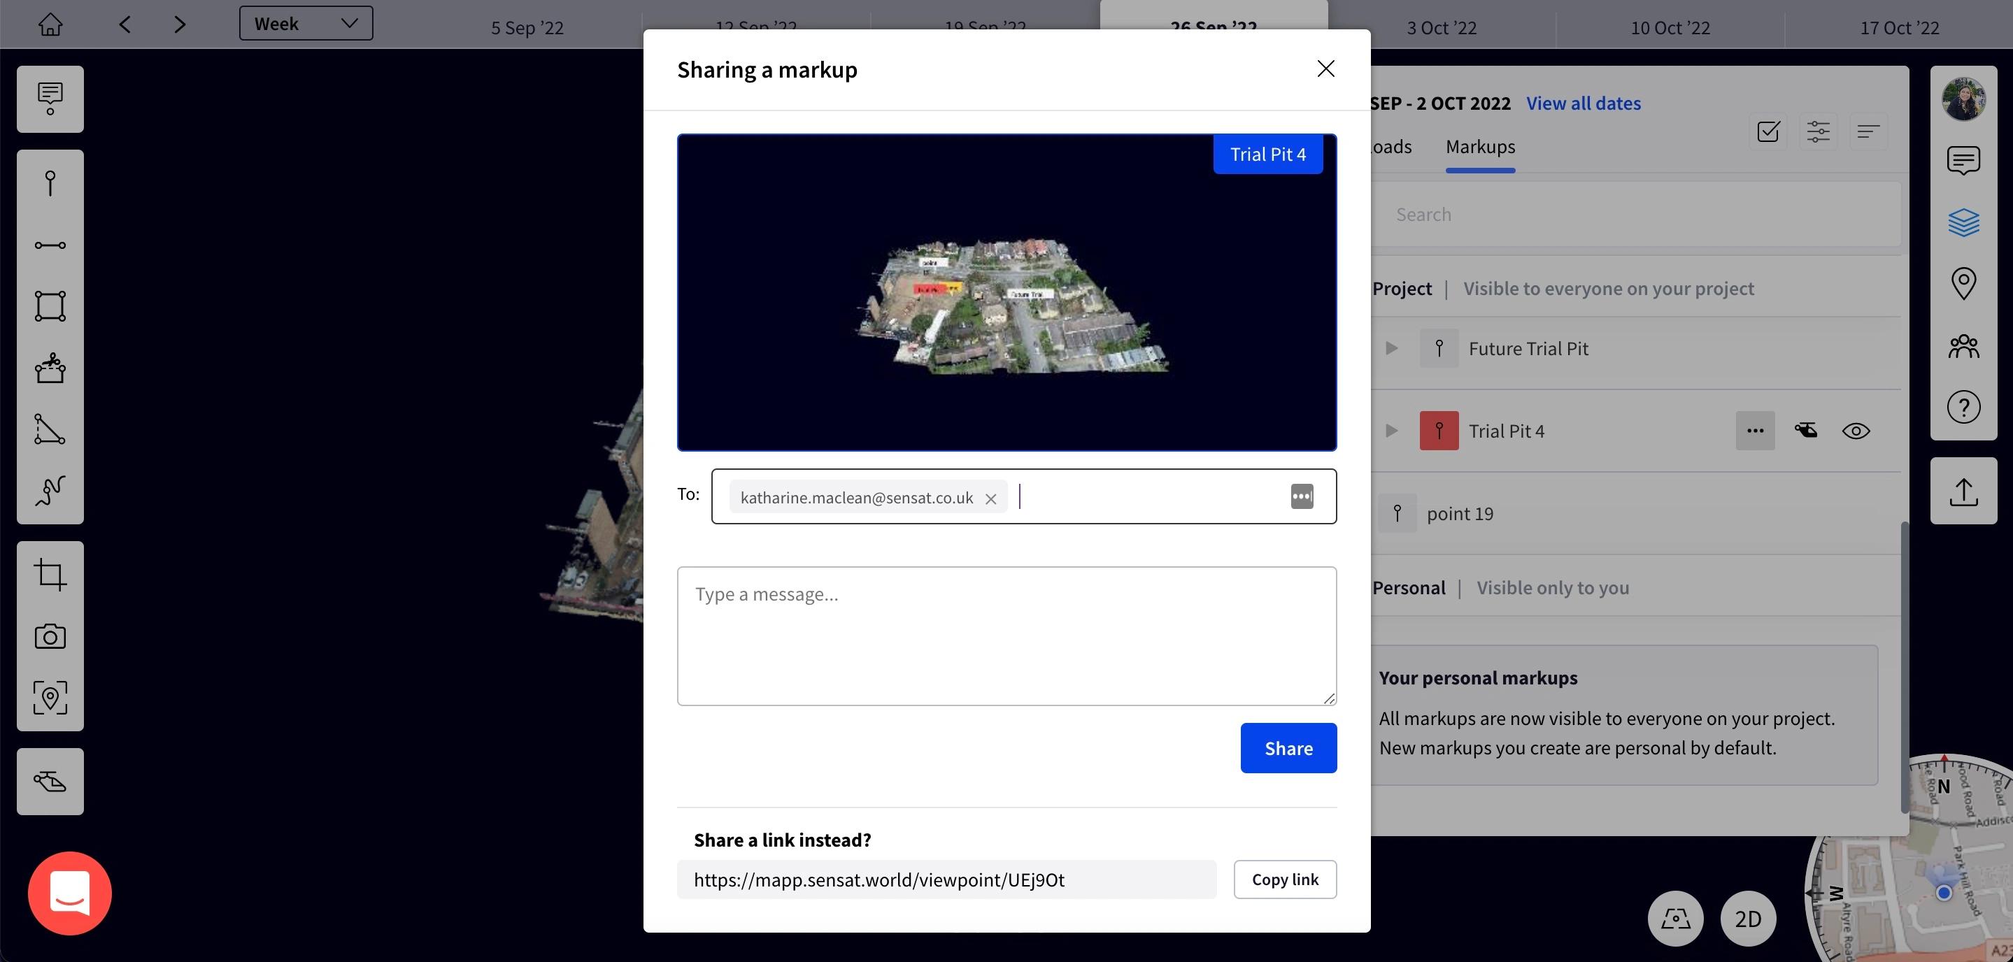
Task: Switch to the Markups tab
Action: click(x=1480, y=147)
